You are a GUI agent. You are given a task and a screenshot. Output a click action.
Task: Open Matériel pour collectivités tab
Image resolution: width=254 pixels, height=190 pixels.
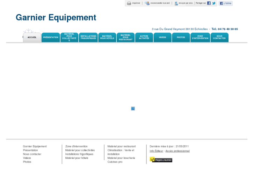[x=69, y=38]
